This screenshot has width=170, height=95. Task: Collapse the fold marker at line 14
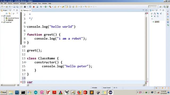tap(26, 62)
